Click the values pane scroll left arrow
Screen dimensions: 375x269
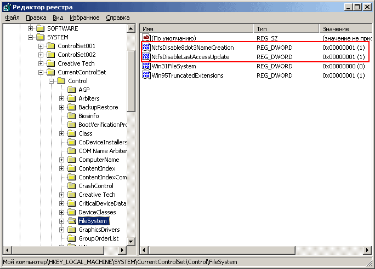[x=144, y=250]
